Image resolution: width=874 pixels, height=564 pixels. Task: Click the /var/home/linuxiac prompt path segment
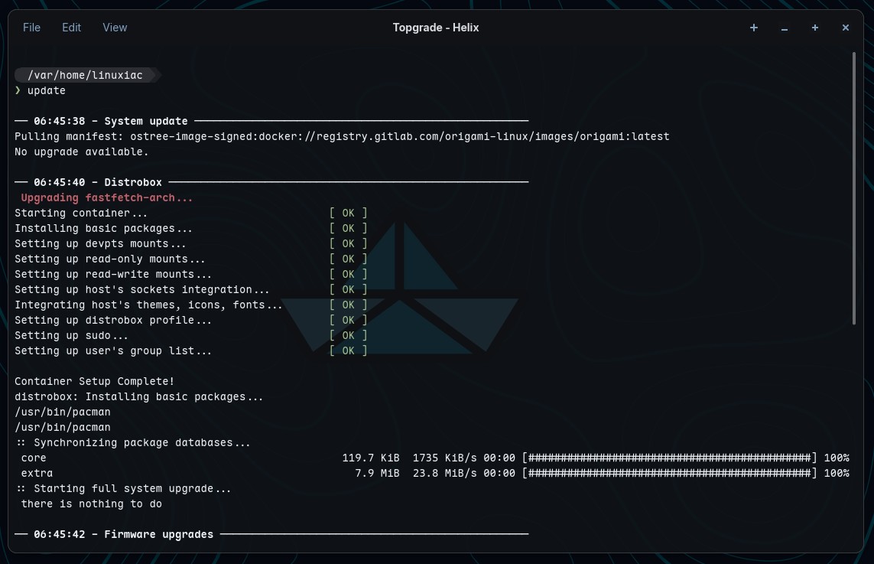click(85, 75)
